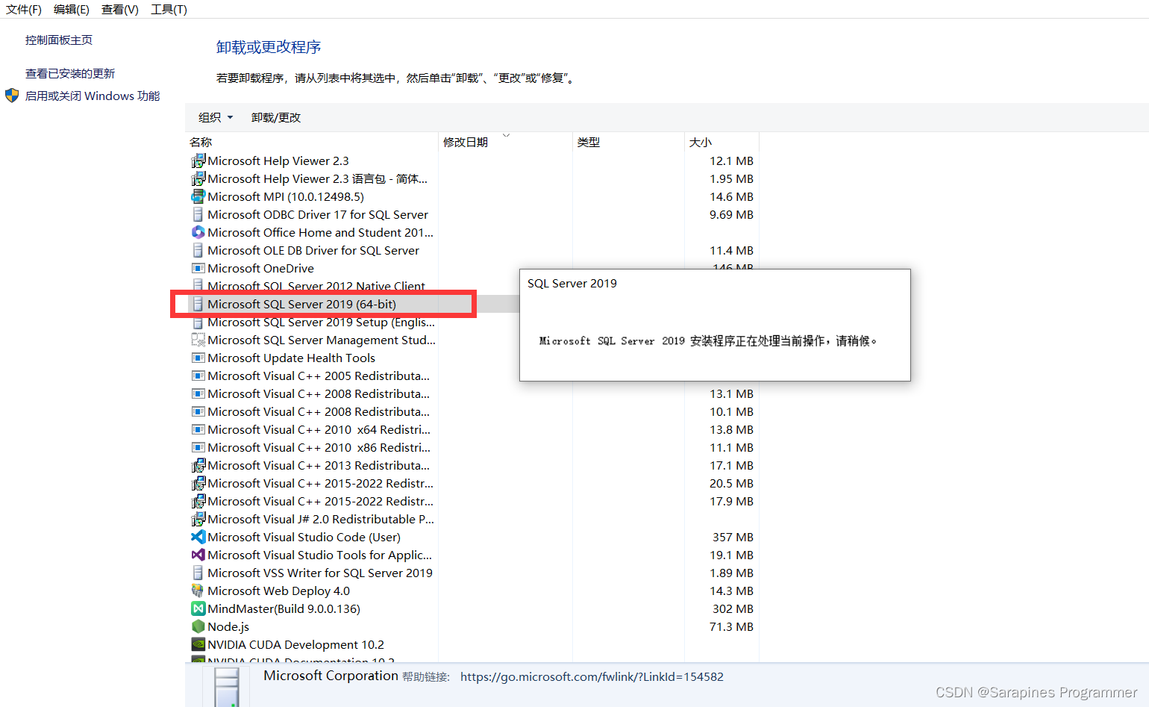Click the Microsoft Web Deploy 4.0 icon
This screenshot has width=1149, height=707.
point(198,591)
